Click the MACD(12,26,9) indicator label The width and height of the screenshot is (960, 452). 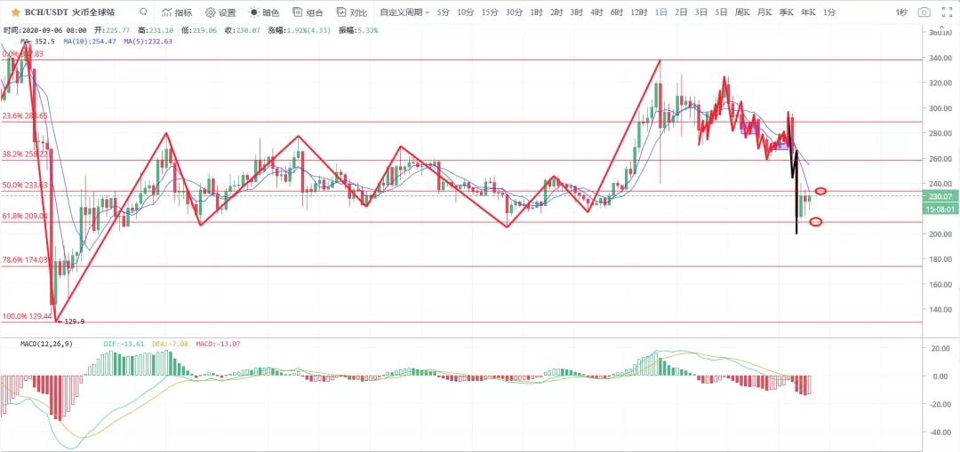click(46, 344)
